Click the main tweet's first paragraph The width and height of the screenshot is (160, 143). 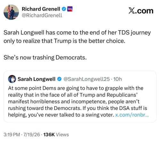(77, 37)
